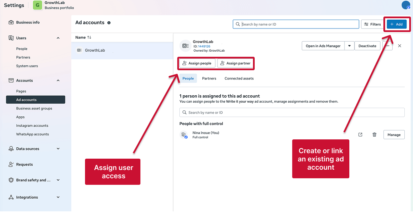Focus the top Search by name or ID field
The width and height of the screenshot is (413, 212).
point(296,24)
